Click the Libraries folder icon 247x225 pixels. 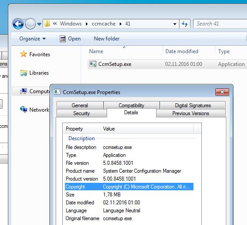pyautogui.click(x=24, y=73)
